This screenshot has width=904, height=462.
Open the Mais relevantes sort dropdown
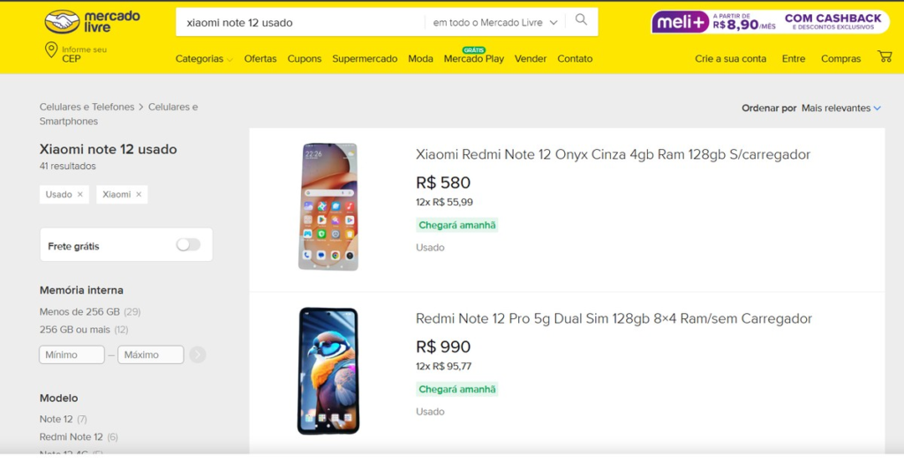click(x=840, y=108)
